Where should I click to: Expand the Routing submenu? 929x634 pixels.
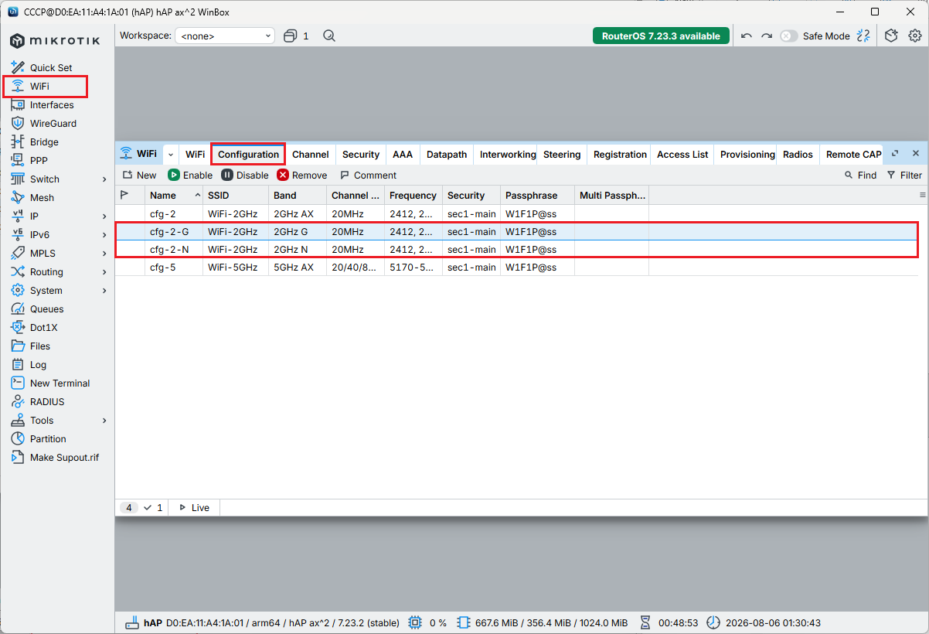[104, 272]
